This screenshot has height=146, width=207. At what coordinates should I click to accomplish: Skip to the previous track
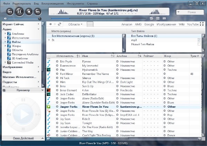(x=10, y=12)
